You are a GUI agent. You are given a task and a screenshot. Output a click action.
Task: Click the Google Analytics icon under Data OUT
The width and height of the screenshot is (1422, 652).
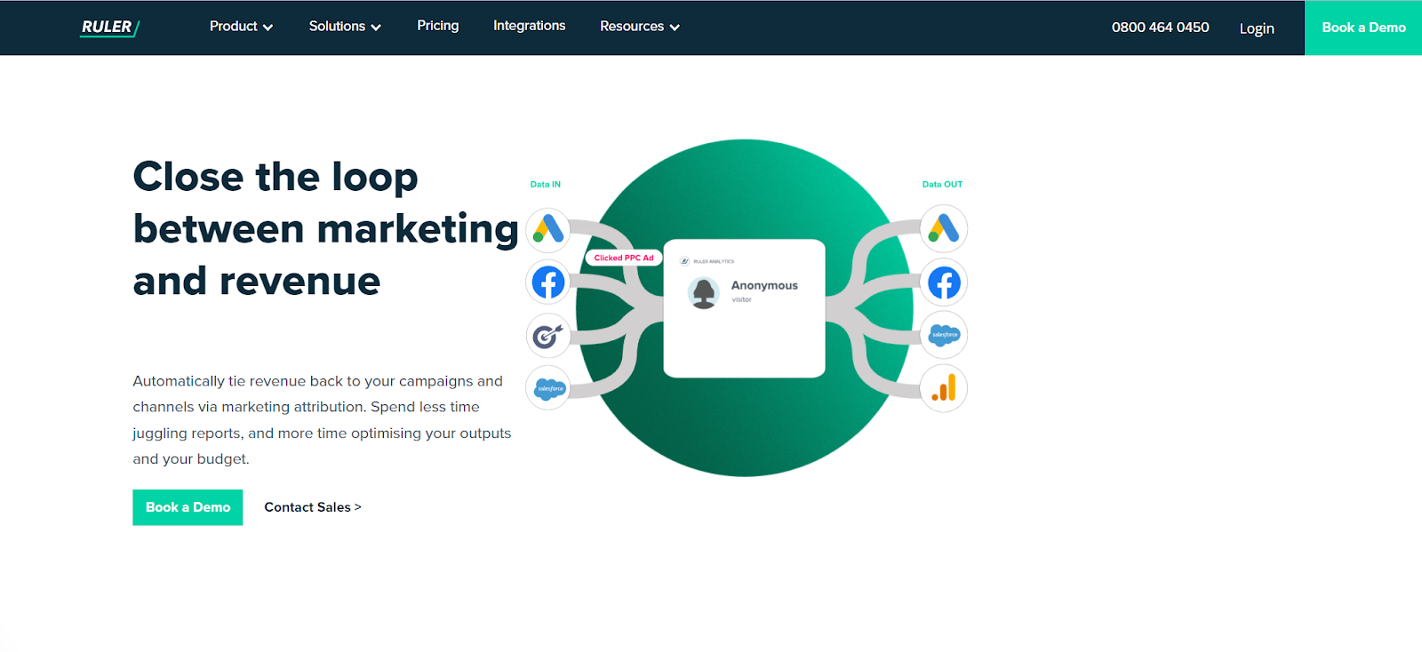pos(943,388)
